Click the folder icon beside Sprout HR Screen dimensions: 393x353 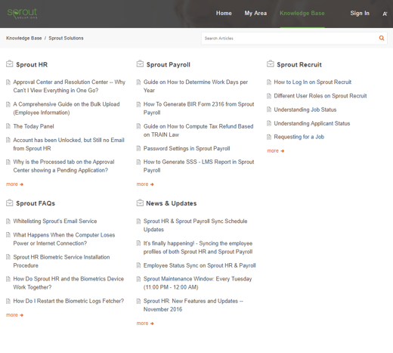10,63
